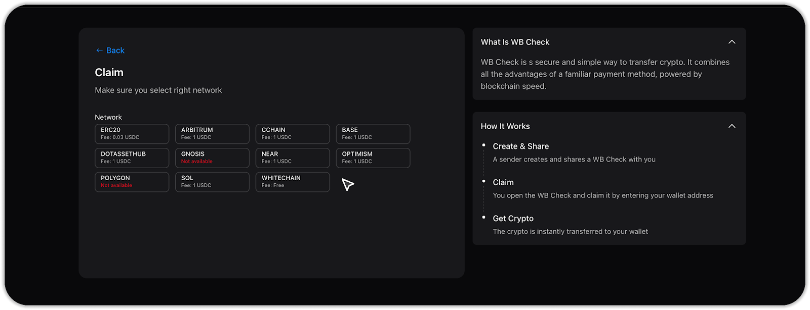Choose the free WHITECHAIN network
Image resolution: width=810 pixels, height=310 pixels.
point(293,182)
